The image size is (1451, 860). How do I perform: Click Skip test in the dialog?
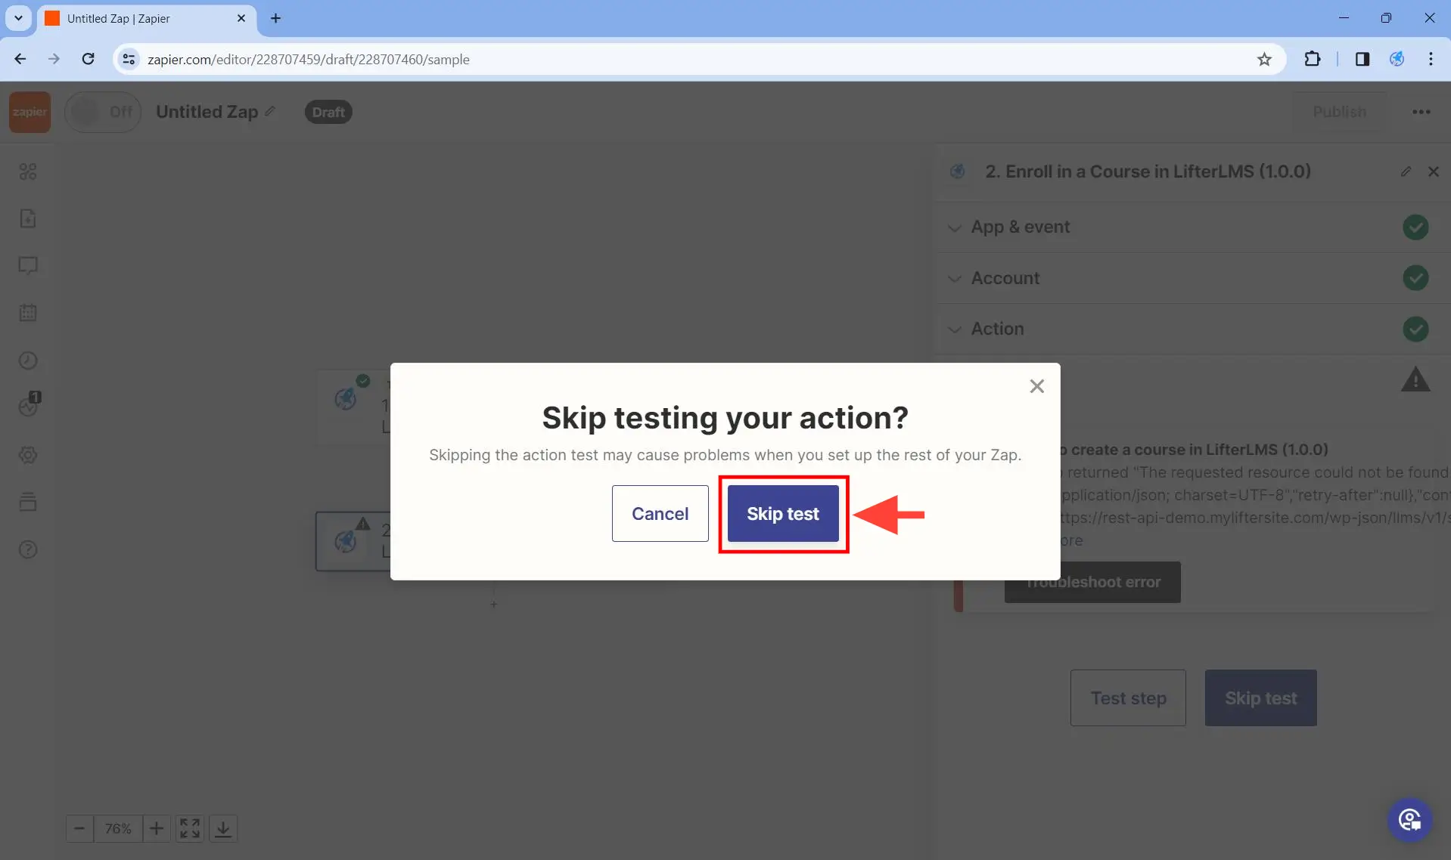tap(783, 513)
